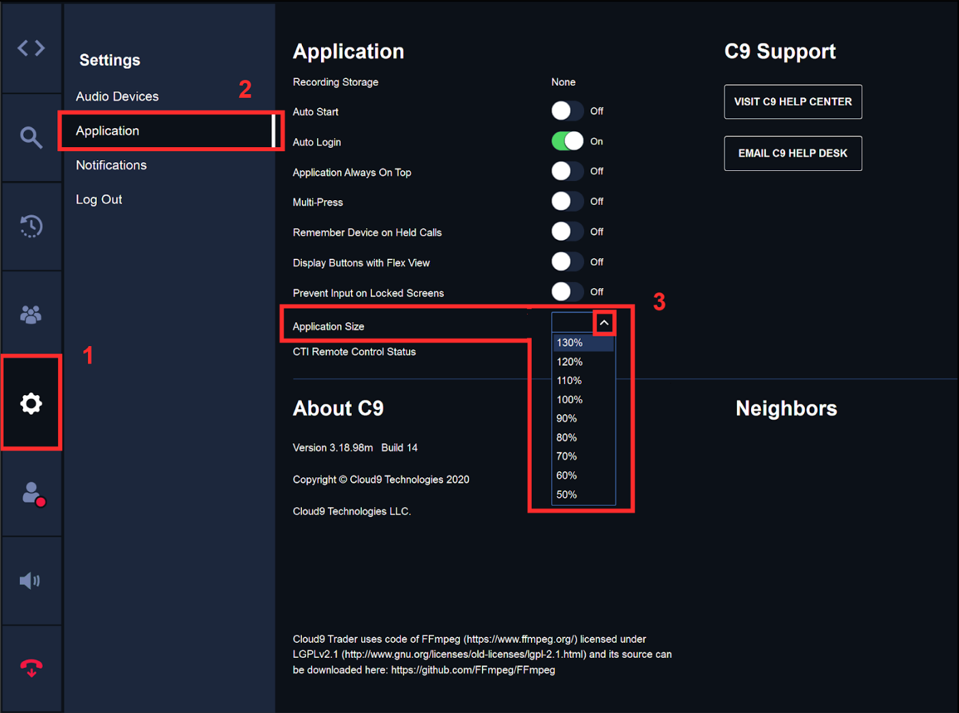Open user presence status icon
Viewport: 959px width, 713px height.
[x=33, y=494]
